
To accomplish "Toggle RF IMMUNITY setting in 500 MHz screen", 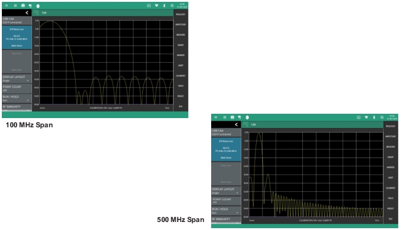I will [226, 220].
